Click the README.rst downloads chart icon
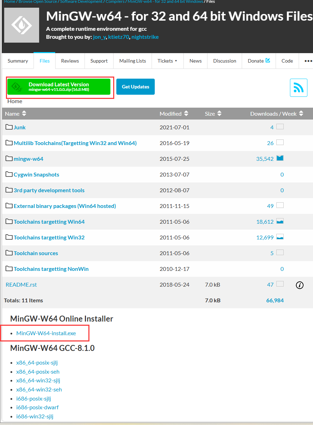 point(280,284)
